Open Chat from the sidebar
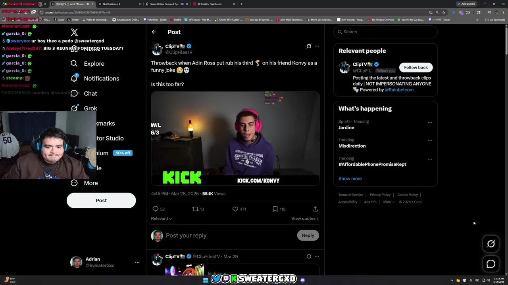The image size is (508, 285). click(83, 93)
